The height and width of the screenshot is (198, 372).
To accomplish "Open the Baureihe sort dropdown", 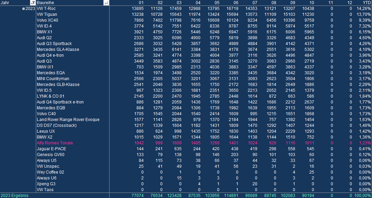I will pos(106,3).
